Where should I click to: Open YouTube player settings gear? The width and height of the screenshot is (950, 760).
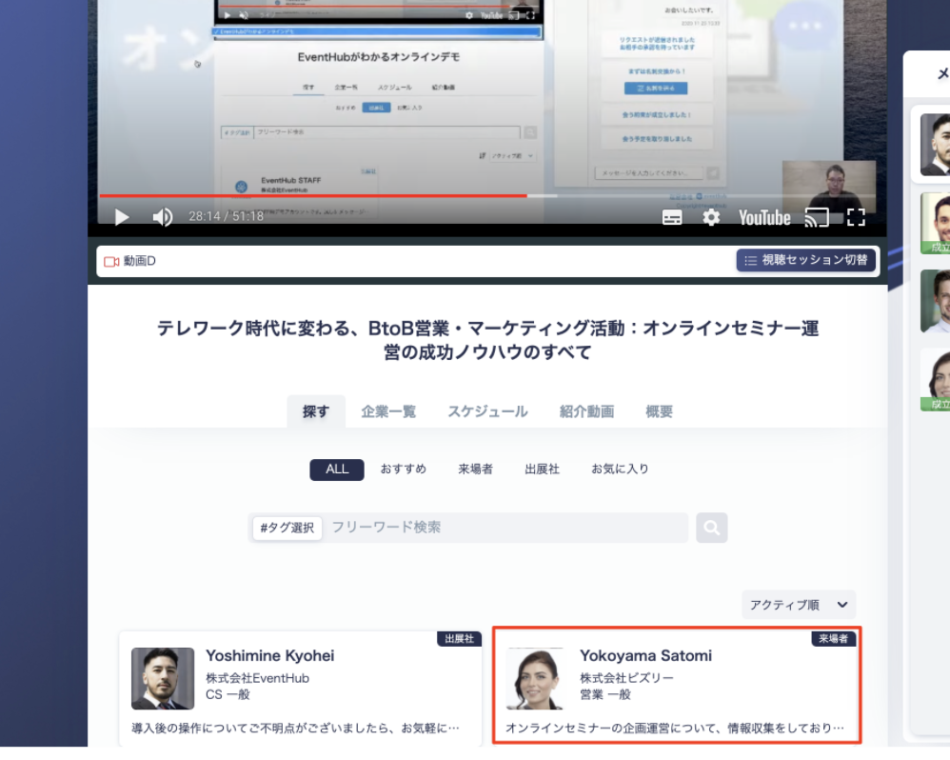711,217
